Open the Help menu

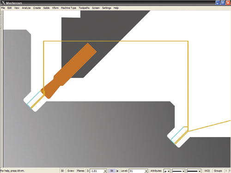coord(116,8)
